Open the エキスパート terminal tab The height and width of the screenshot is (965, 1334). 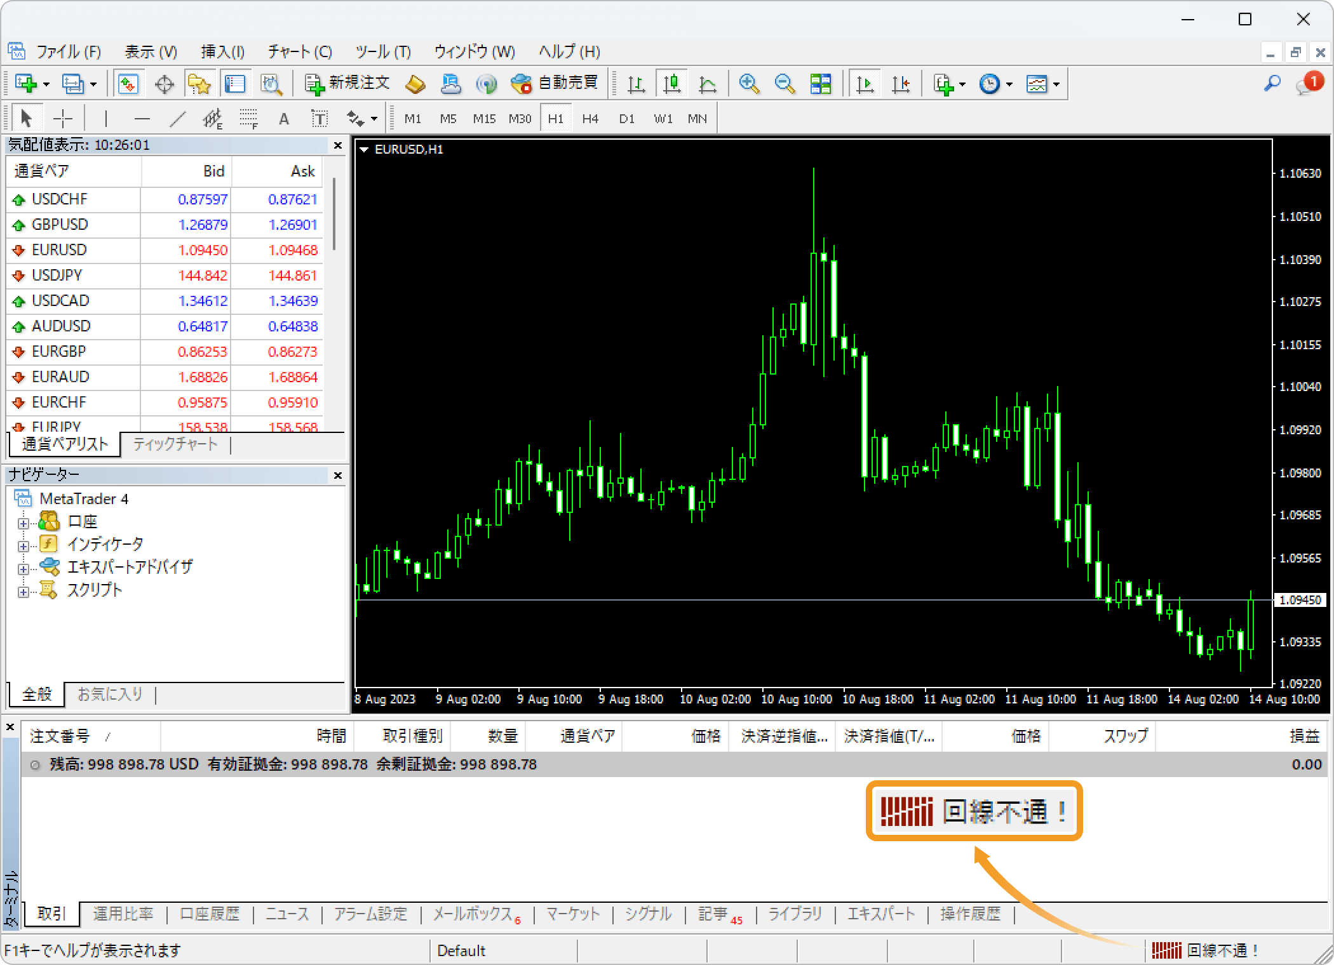tap(881, 914)
